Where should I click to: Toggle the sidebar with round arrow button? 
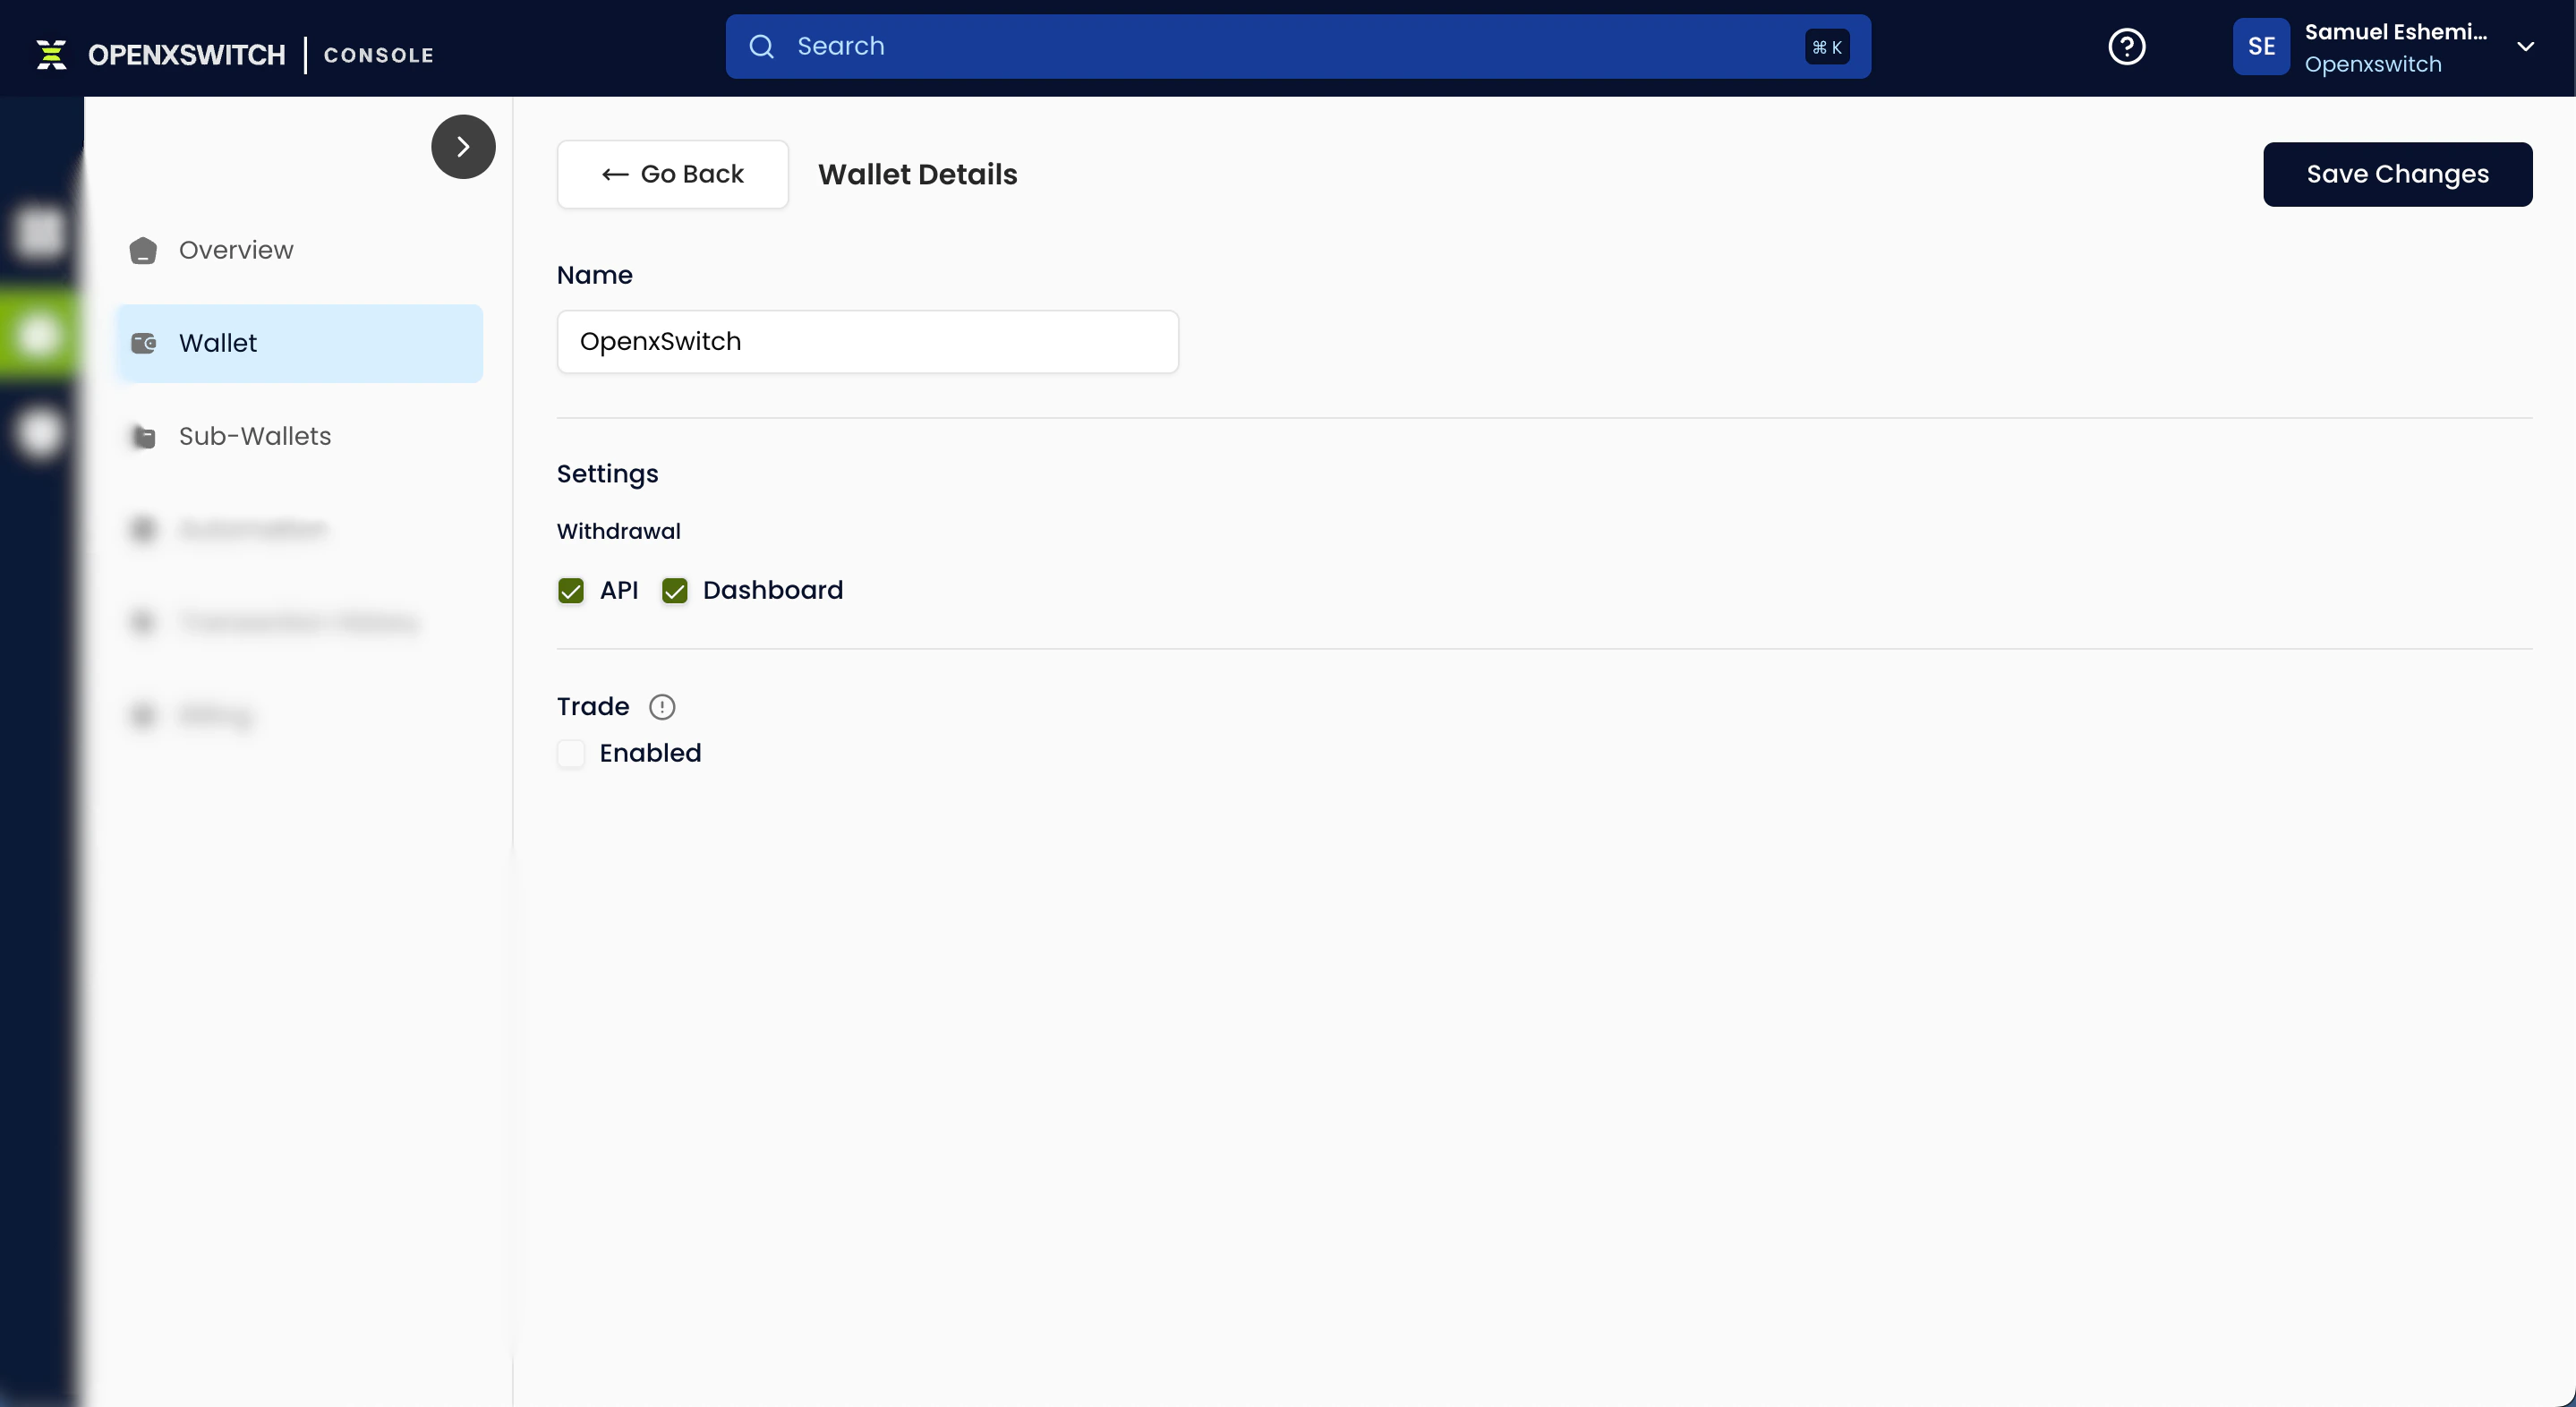[463, 147]
